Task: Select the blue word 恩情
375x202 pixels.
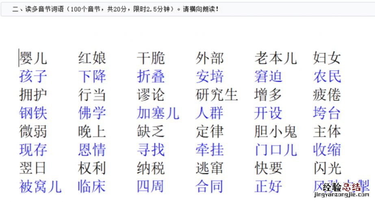Action: pos(92,150)
